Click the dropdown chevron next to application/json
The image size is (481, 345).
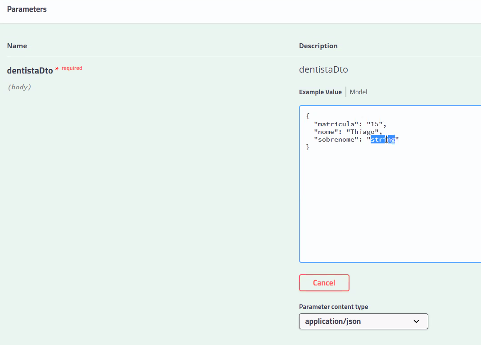(416, 321)
